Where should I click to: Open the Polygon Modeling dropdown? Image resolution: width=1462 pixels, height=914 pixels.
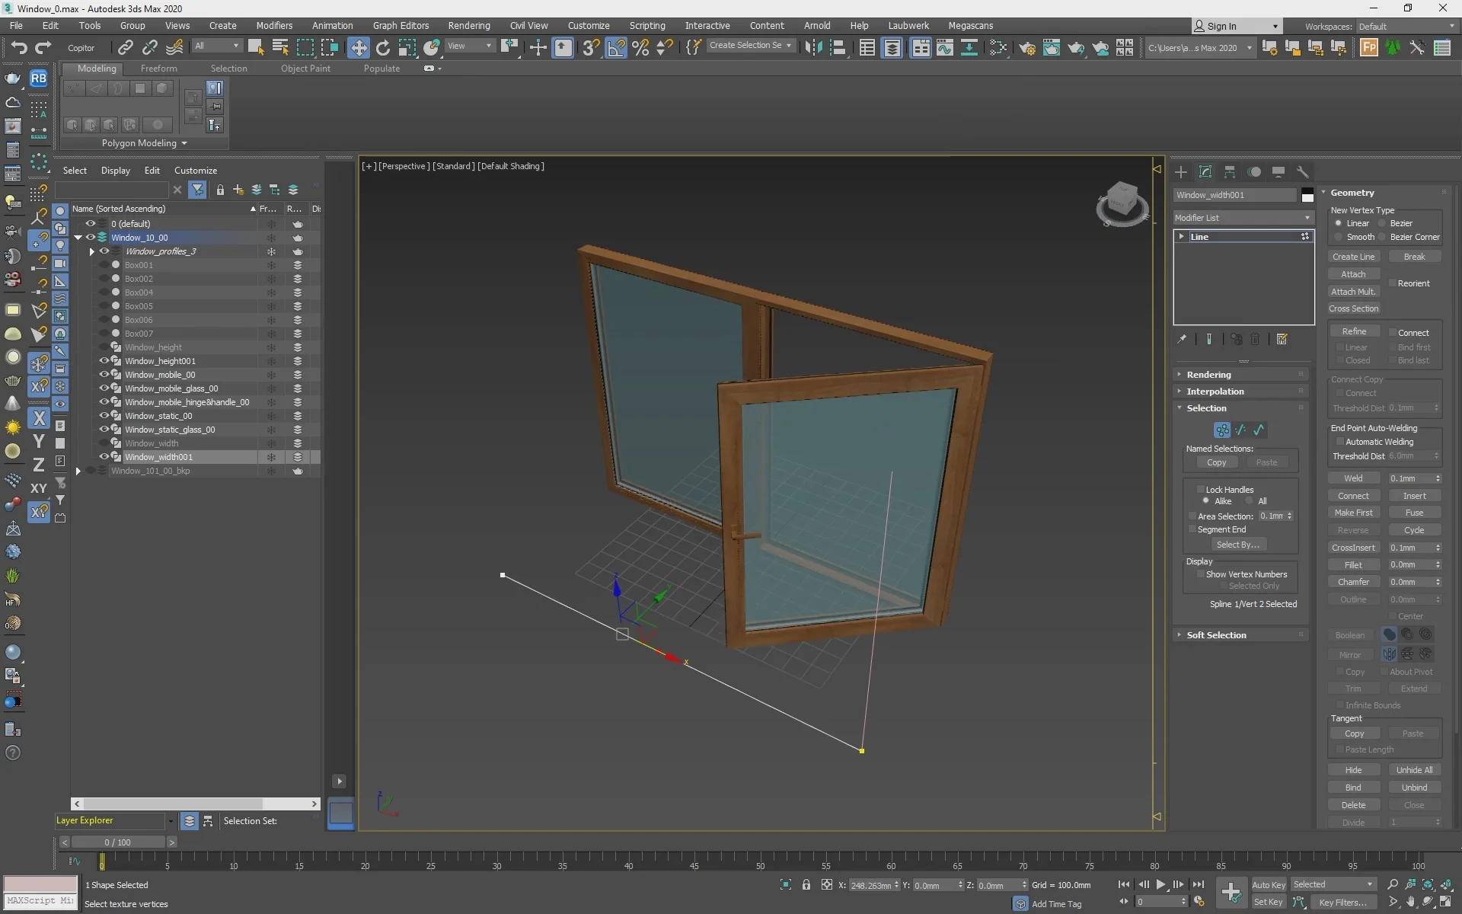click(144, 143)
